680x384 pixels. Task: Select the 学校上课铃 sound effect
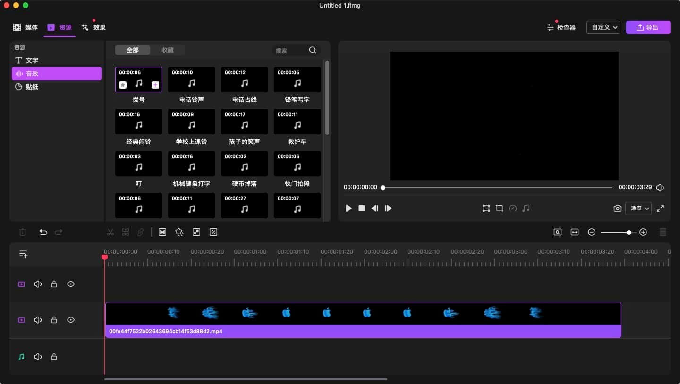tap(192, 122)
